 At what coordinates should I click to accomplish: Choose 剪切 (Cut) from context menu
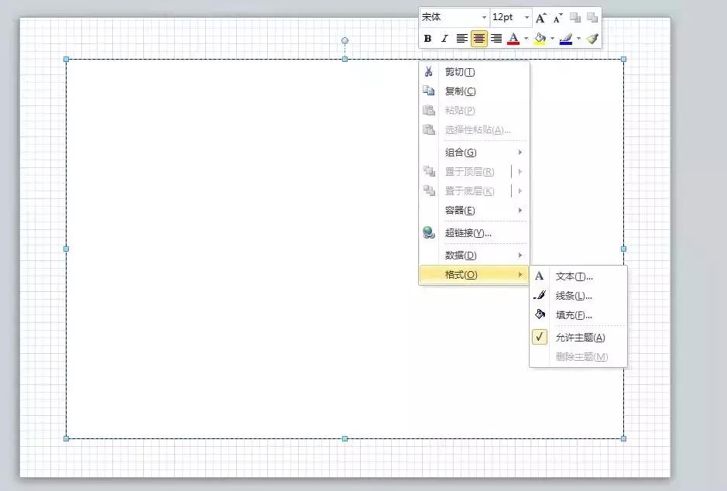tap(460, 72)
